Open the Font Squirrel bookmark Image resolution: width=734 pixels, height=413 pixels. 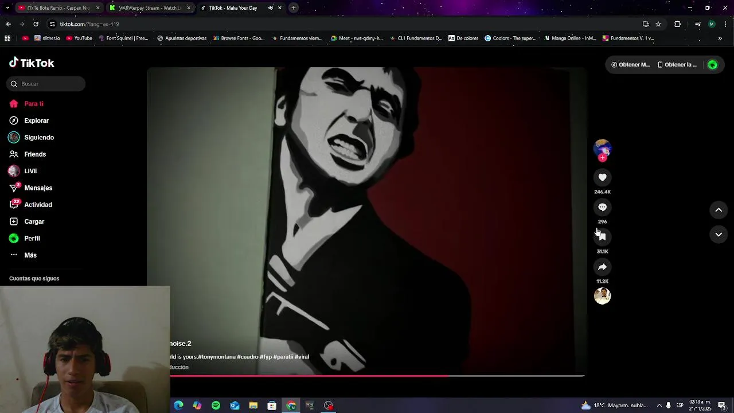coord(123,38)
